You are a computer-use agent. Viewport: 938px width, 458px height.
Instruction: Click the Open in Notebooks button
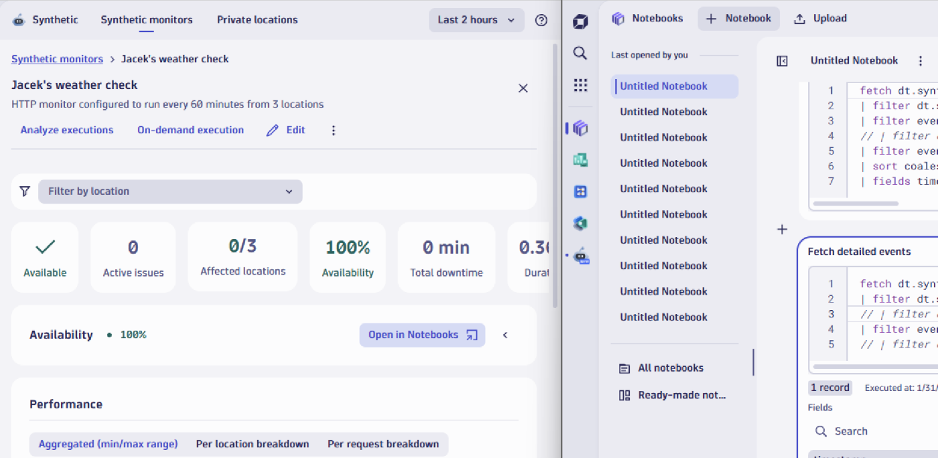(422, 335)
